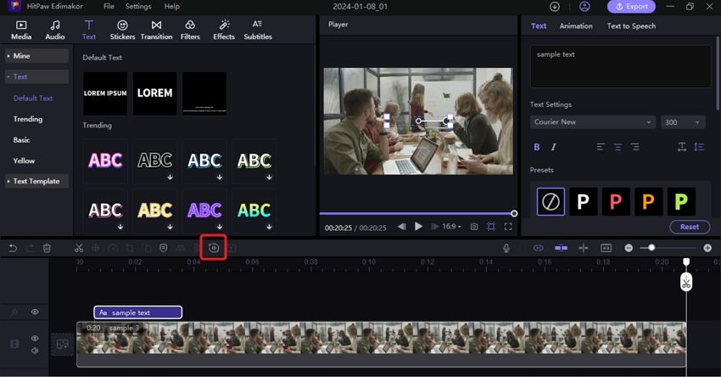Image resolution: width=721 pixels, height=377 pixels.
Task: Click the timeline zoom slider handle
Action: 651,248
